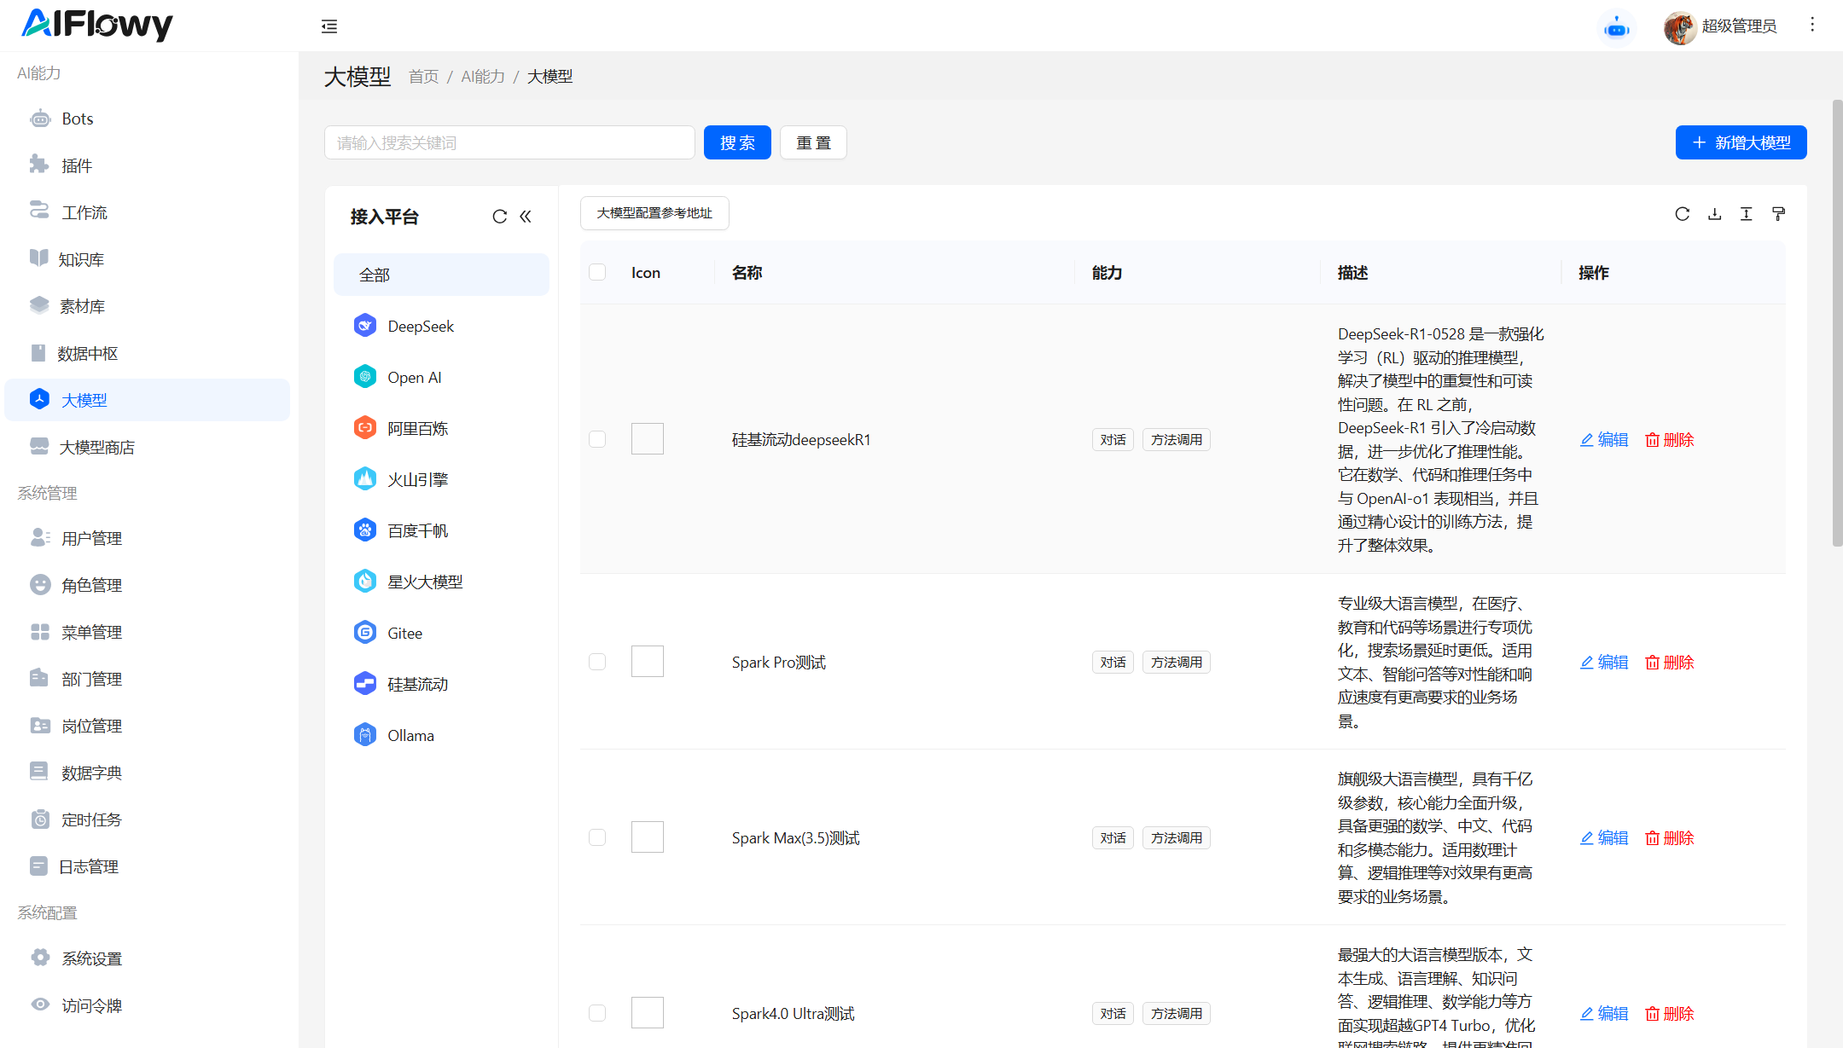Click the 新增大模型 button
1843x1048 pixels.
(1741, 142)
